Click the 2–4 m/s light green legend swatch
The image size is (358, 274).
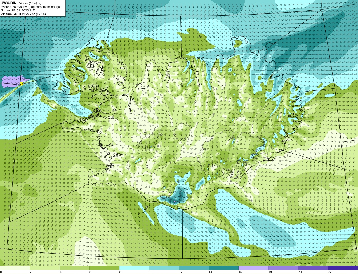tap(45, 268)
